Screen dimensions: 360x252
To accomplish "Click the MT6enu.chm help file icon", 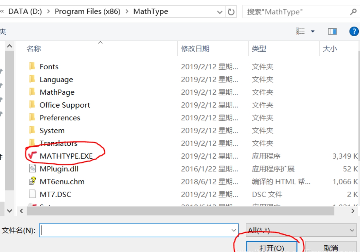I will tap(32, 181).
